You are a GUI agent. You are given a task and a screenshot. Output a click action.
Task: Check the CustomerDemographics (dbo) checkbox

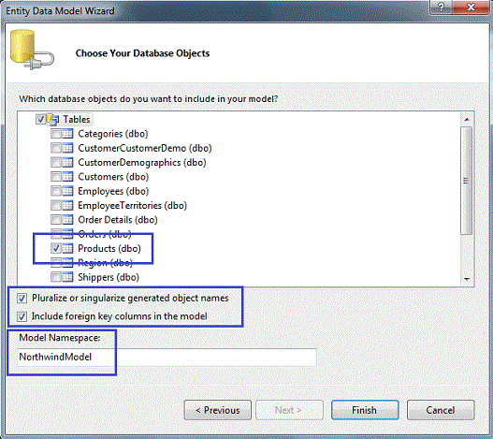(55, 162)
